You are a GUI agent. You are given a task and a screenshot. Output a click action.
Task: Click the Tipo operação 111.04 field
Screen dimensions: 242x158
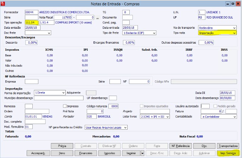[x=32, y=22]
